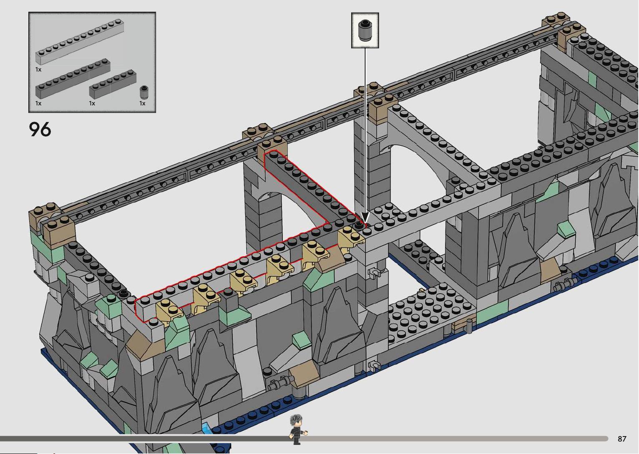This screenshot has height=454, width=639.
Task: Click the round brick callout box above the model
Action: point(365,30)
